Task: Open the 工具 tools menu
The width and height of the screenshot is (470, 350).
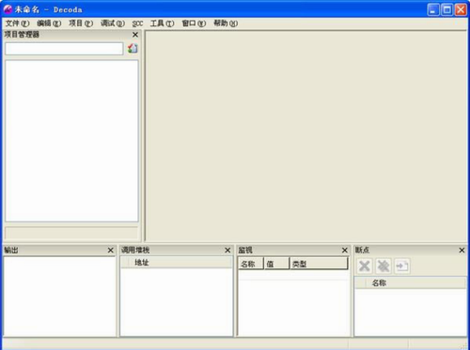Action: (x=162, y=23)
